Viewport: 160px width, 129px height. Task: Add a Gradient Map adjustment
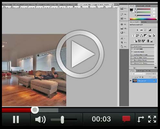147,41
